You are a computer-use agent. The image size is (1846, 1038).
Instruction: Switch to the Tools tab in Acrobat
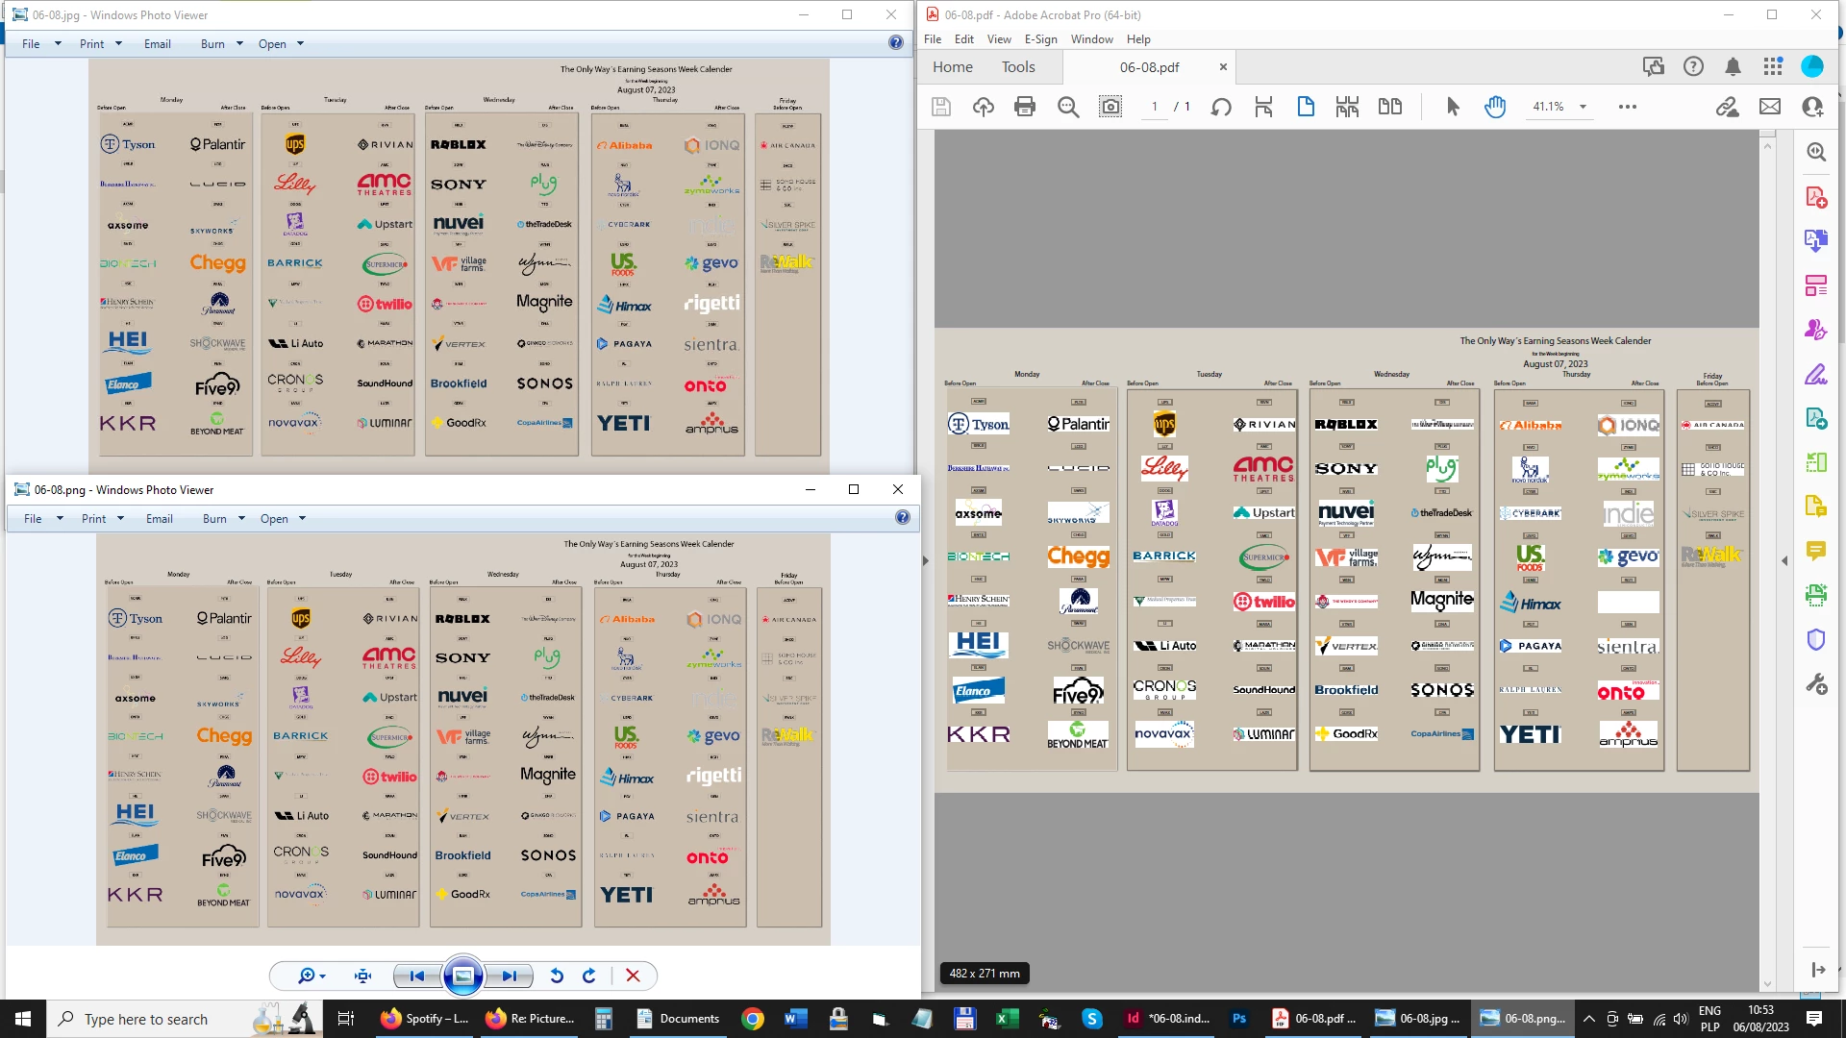coord(1018,67)
